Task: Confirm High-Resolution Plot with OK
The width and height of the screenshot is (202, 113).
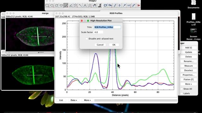Action: (x=114, y=45)
